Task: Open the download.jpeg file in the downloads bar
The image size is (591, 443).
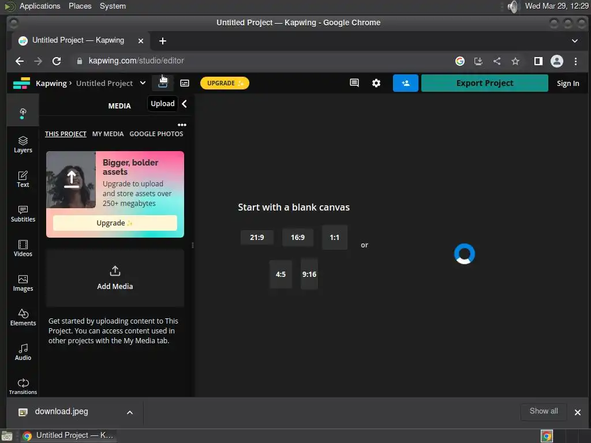Action: [x=61, y=412]
